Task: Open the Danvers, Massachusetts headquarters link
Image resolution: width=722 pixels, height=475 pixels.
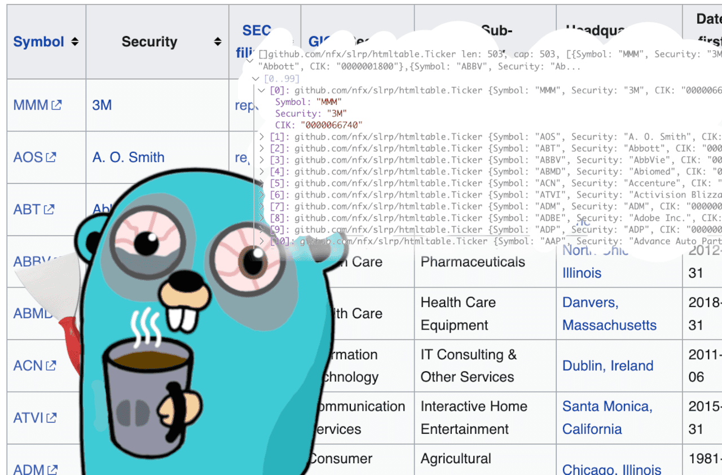Action: [610, 314]
